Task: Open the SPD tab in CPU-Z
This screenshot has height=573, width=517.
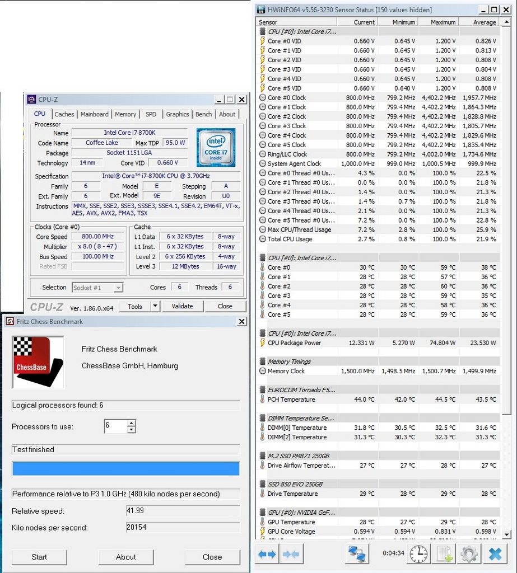Action: pyautogui.click(x=151, y=114)
